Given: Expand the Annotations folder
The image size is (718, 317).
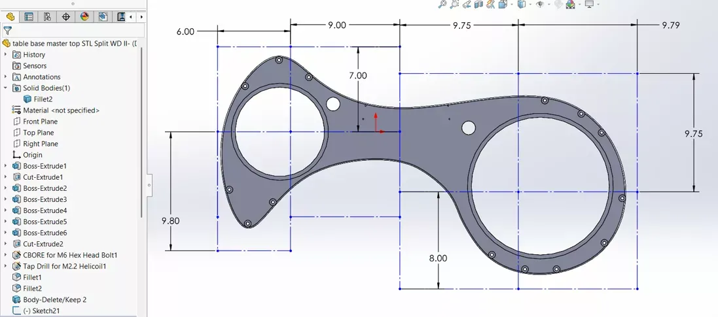Looking at the screenshot, I should pyautogui.click(x=5, y=77).
